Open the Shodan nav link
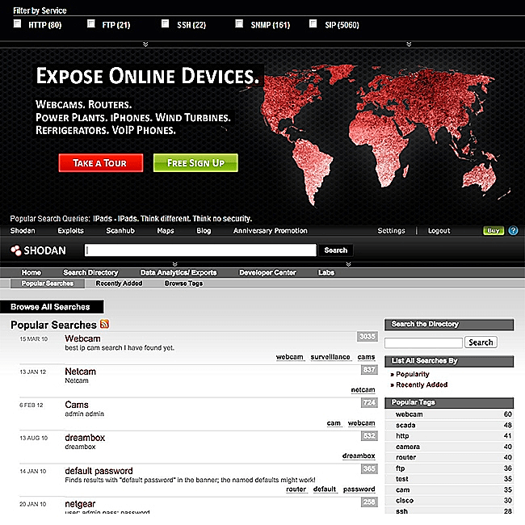 point(23,231)
